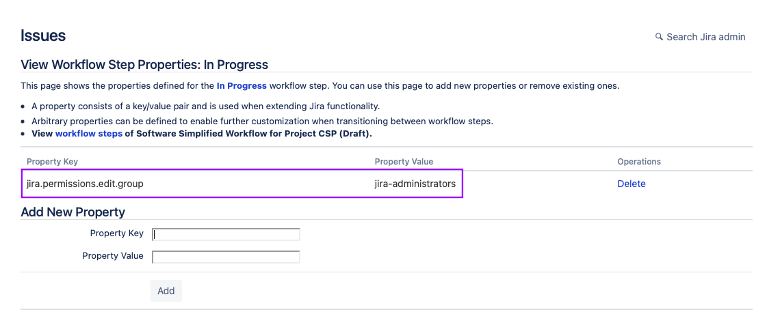Focus the Property Key input field
Screen dimensions: 767x327
pyautogui.click(x=226, y=234)
